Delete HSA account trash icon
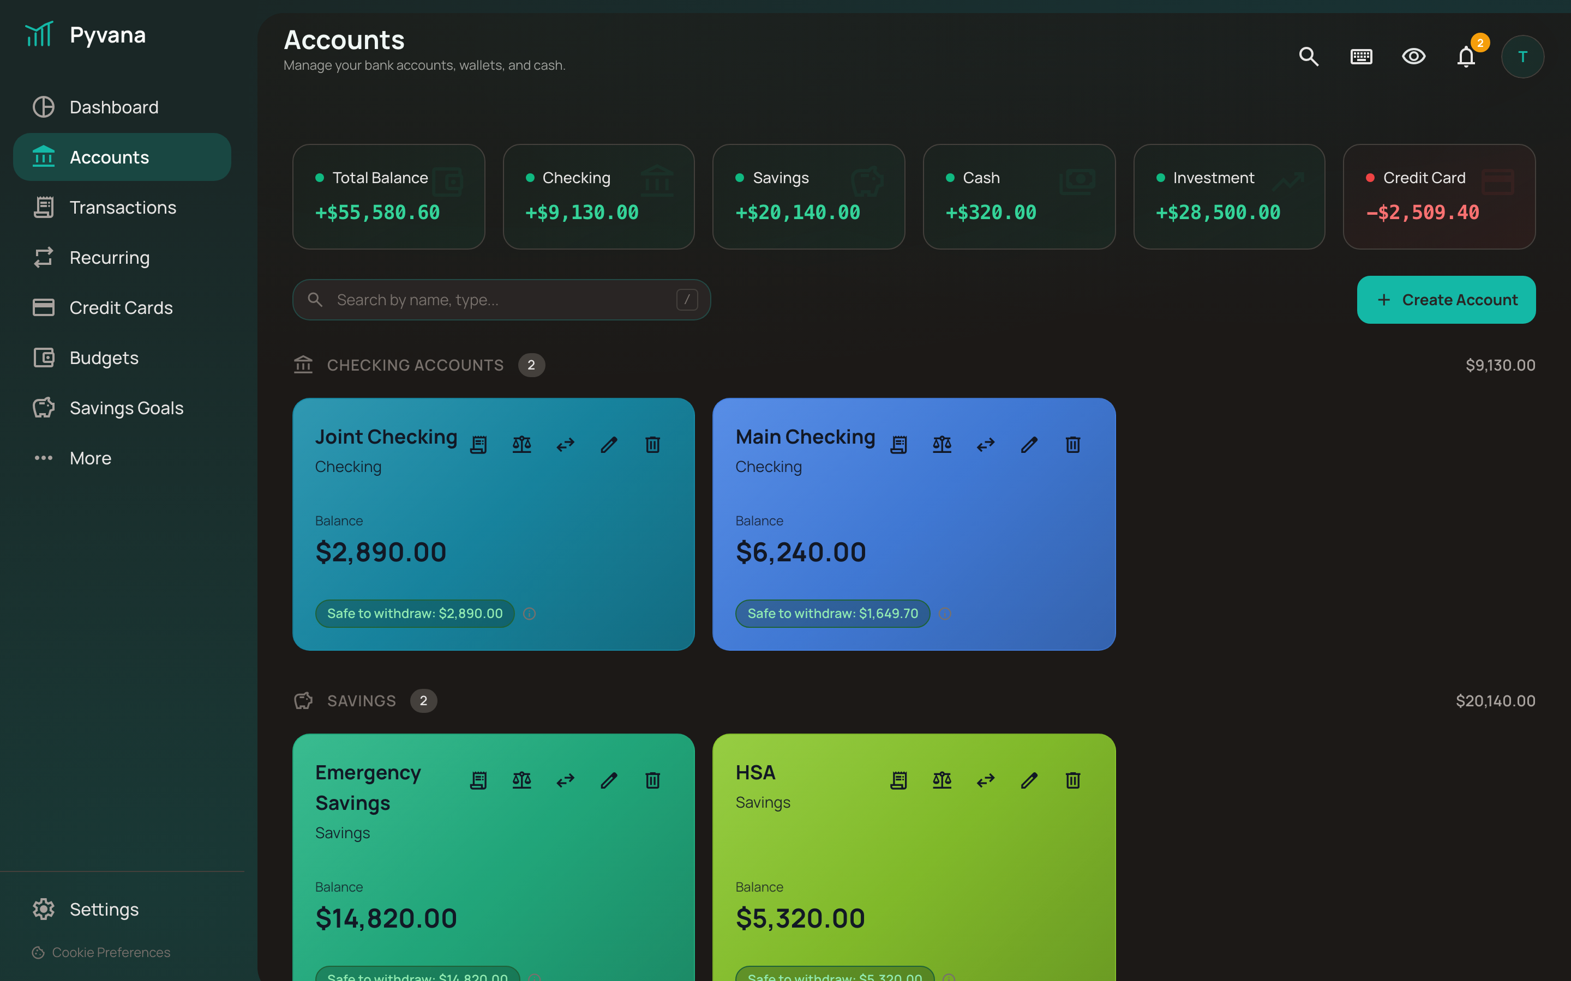The height and width of the screenshot is (981, 1571). 1072,780
